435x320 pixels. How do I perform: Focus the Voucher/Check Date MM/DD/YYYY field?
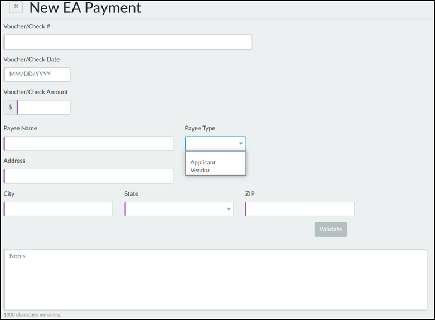point(37,75)
